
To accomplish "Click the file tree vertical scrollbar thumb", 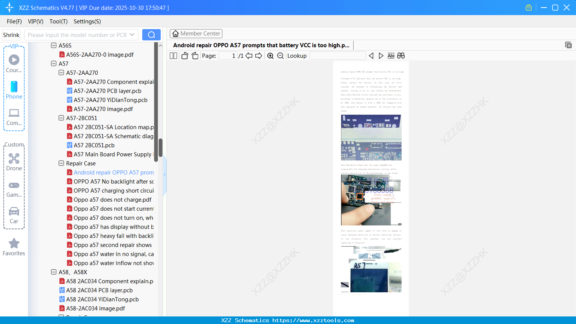I will (160, 148).
